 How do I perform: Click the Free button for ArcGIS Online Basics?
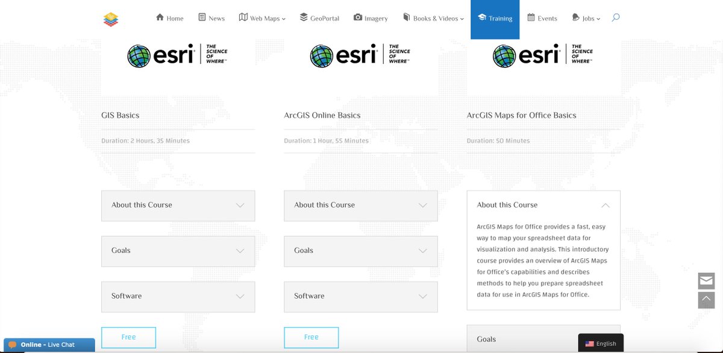[x=311, y=337]
